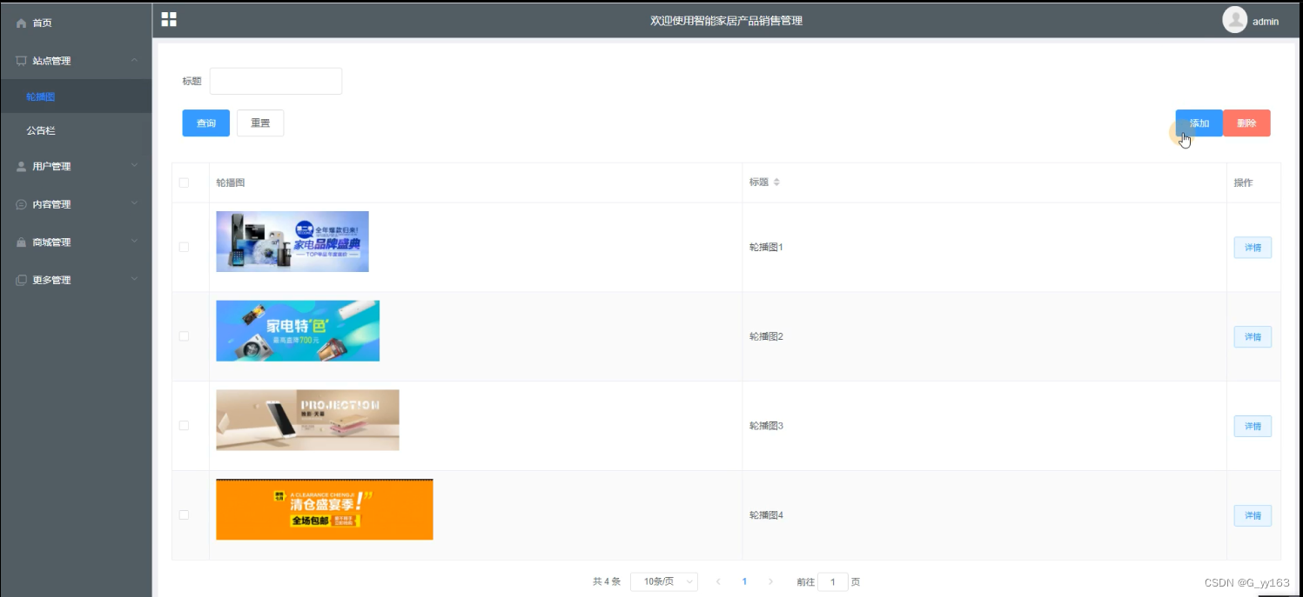Click the 重置 reset button
This screenshot has width=1303, height=597.
point(260,123)
